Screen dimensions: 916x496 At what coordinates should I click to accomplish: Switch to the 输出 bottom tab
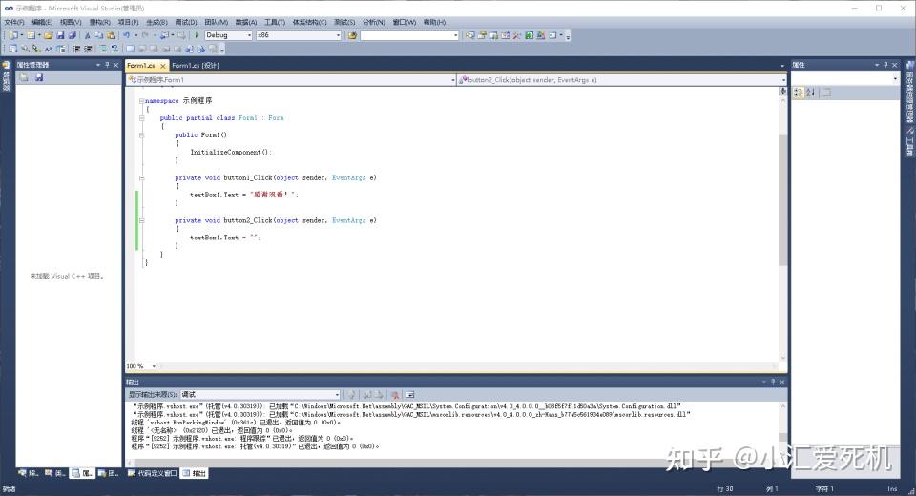pyautogui.click(x=194, y=473)
